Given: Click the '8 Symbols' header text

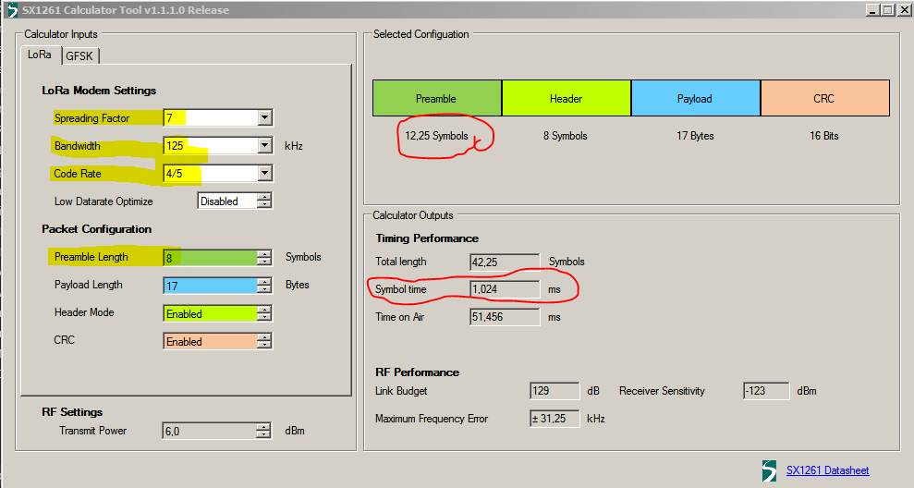Looking at the screenshot, I should tap(566, 136).
